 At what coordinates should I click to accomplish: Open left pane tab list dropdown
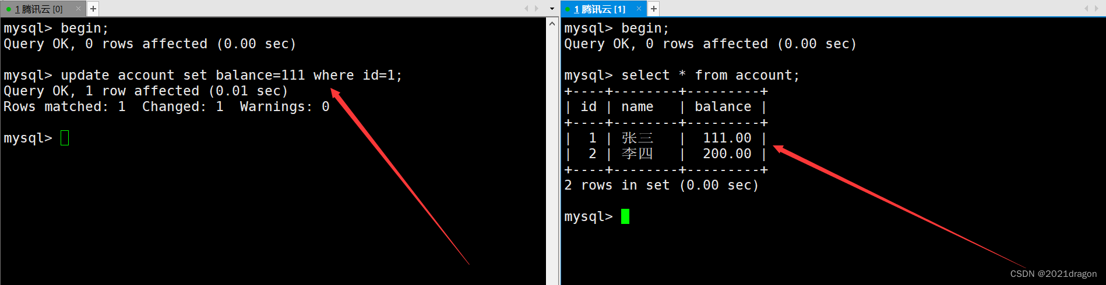(552, 9)
